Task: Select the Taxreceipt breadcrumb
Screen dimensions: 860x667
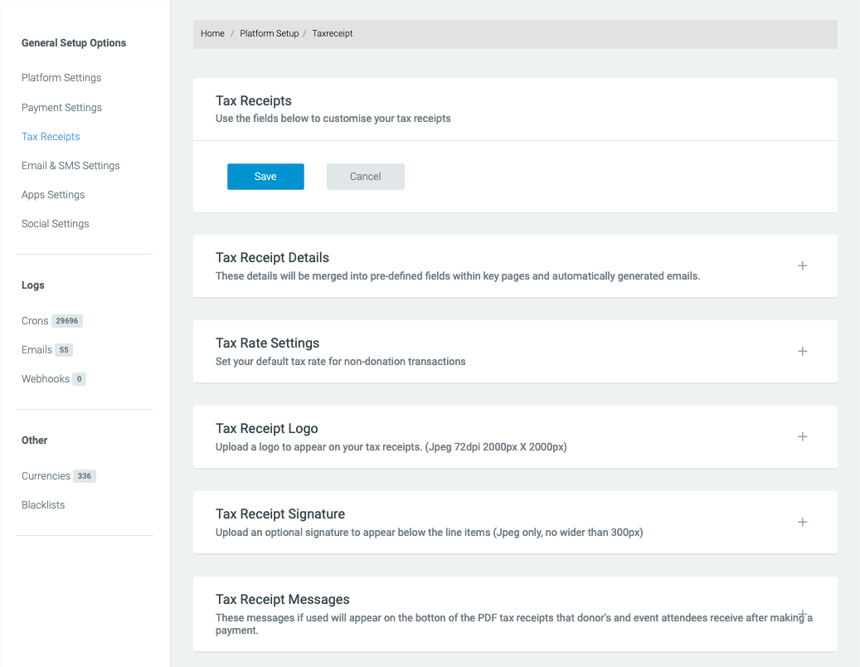Action: tap(333, 33)
